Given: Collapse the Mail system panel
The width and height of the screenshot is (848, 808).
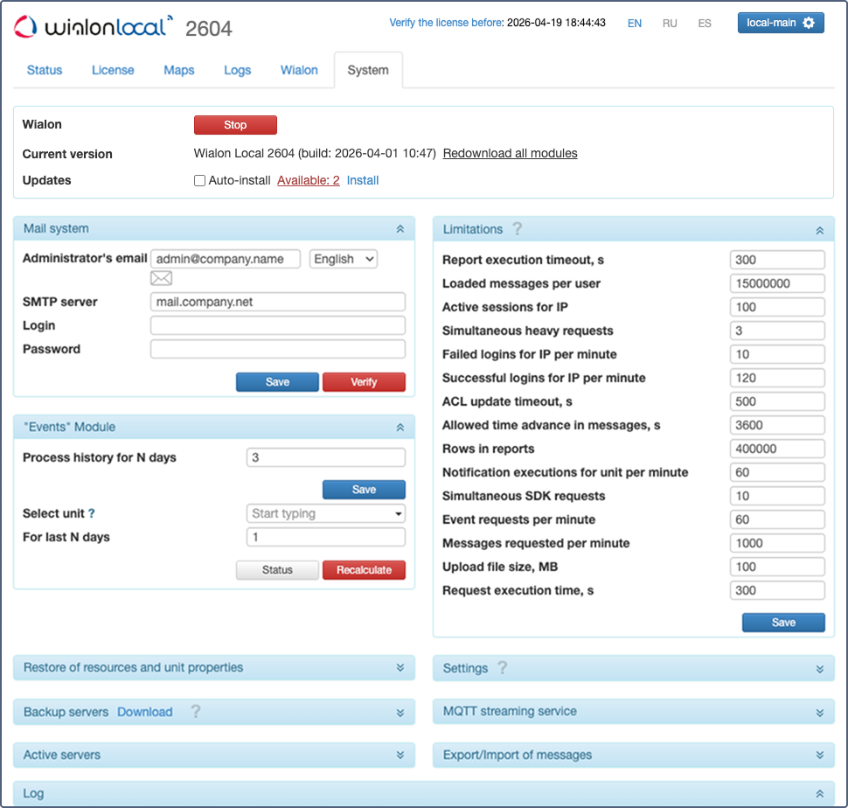Looking at the screenshot, I should point(400,229).
